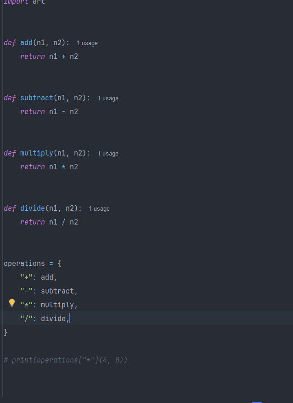Screen dimensions: 293x403
Task: Open '1 usage' hint next to add
Action: click(87, 43)
